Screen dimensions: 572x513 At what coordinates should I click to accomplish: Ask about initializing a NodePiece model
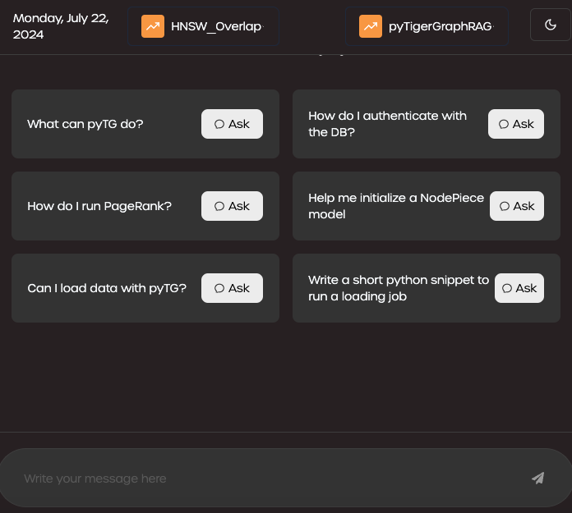pos(517,206)
